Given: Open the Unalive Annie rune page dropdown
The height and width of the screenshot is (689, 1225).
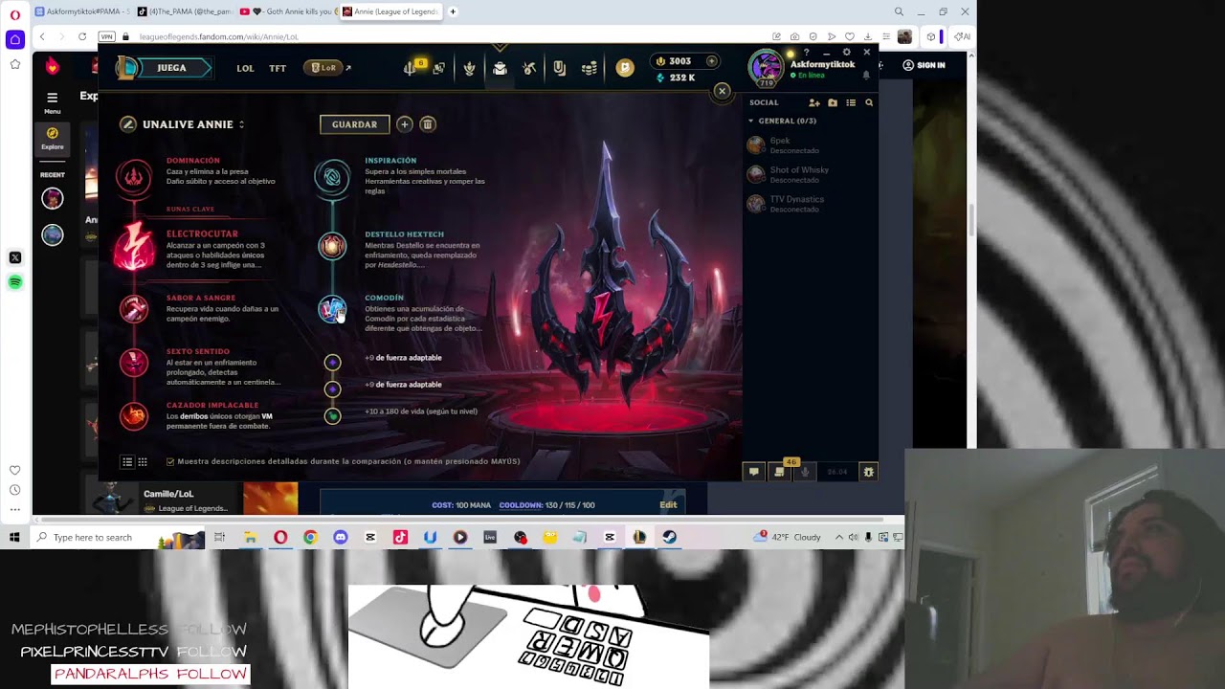Looking at the screenshot, I should [241, 125].
